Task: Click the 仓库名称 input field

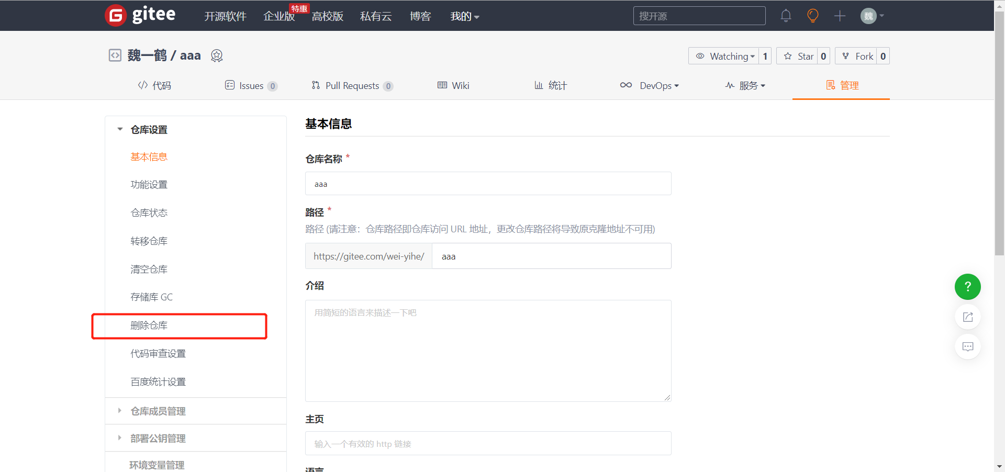Action: point(488,184)
